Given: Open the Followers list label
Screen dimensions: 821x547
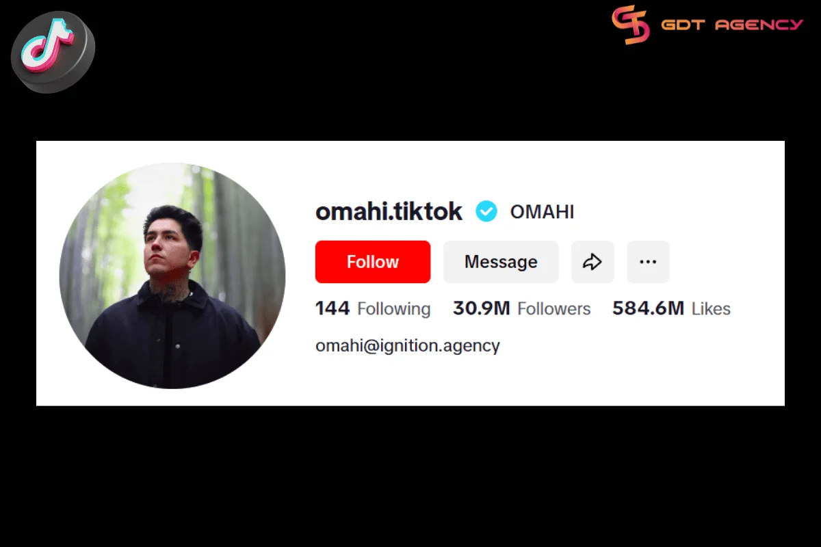Looking at the screenshot, I should coord(554,309).
